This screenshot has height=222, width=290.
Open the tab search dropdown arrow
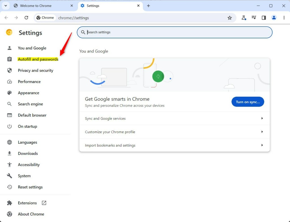[x=5, y=6]
